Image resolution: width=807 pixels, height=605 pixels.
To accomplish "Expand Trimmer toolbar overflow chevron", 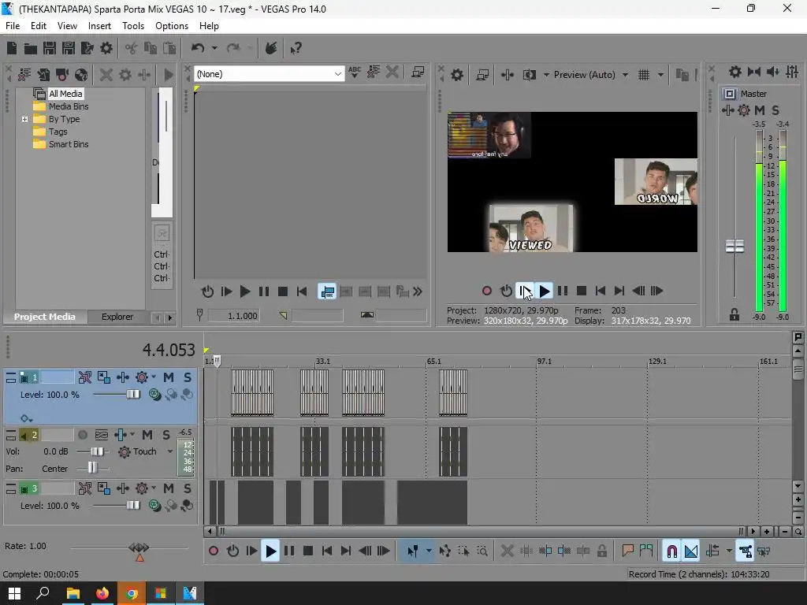I will pyautogui.click(x=418, y=291).
